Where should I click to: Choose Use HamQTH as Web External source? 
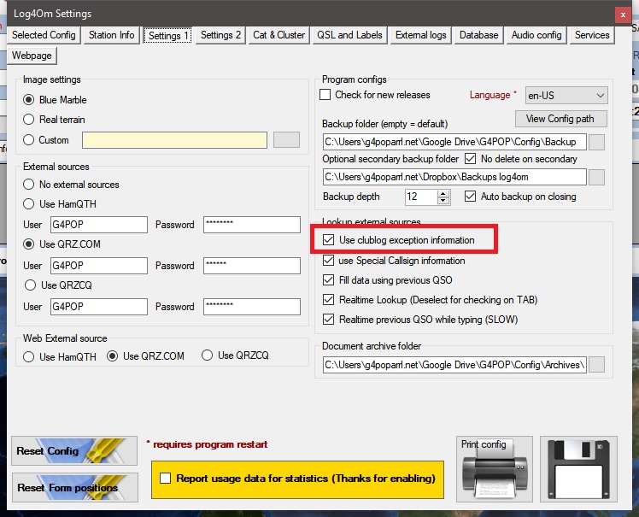click(x=60, y=356)
